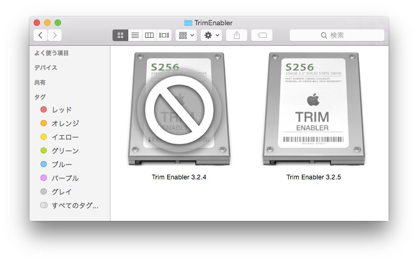Click the TrimEnabler folder icon in title bar

point(188,23)
